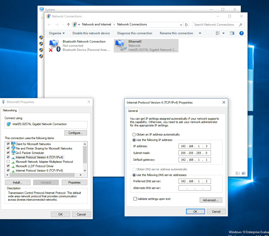The height and width of the screenshot is (236, 269).
Task: Click the Configure... button
Action: coord(76,133)
